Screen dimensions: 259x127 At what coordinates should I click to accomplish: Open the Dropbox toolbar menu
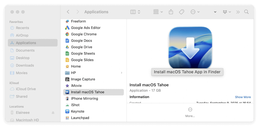point(227,12)
